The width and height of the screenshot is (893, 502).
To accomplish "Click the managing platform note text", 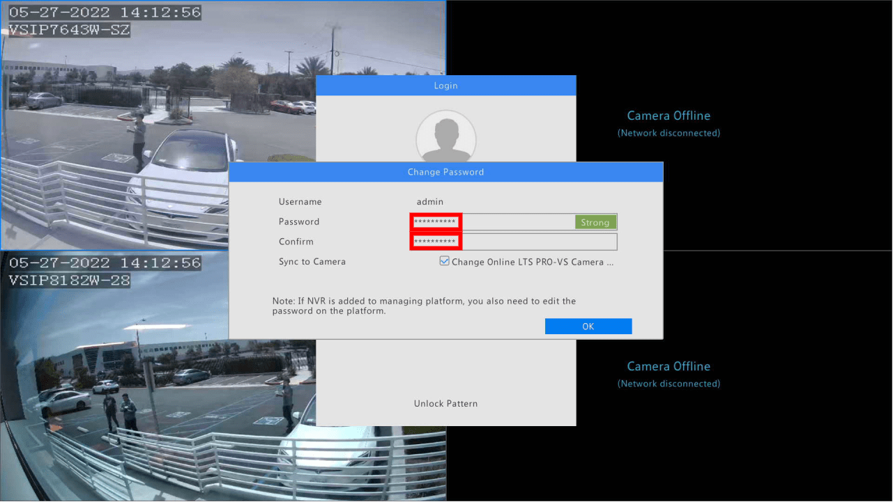I will click(424, 306).
